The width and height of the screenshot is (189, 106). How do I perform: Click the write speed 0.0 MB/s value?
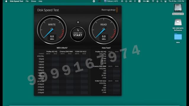(52, 37)
